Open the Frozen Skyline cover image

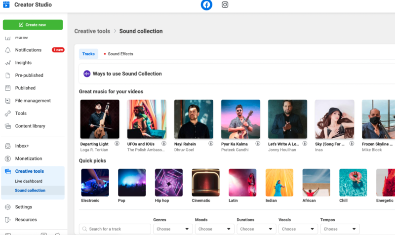point(378,119)
